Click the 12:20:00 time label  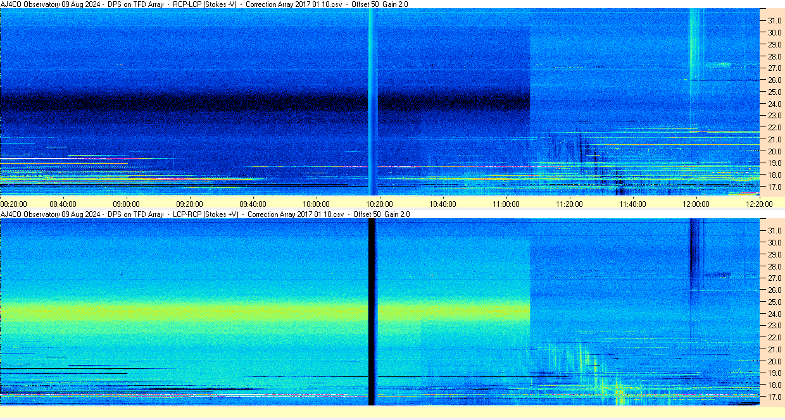pyautogui.click(x=759, y=204)
